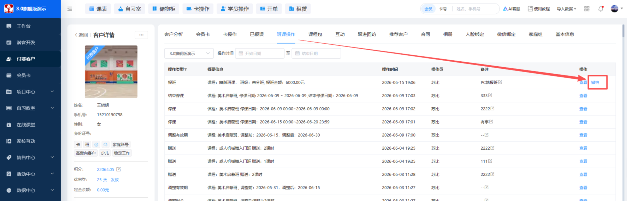Screen dimensions: 627x201
Task: Expand the 项目中心 sidebar menu
Action: click(x=30, y=92)
